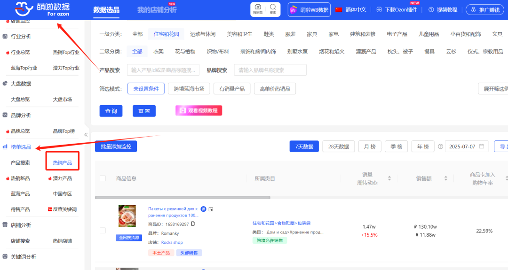Click the 萌啦数据 logo icon
Screen dimensions: 508x270
coord(24,9)
